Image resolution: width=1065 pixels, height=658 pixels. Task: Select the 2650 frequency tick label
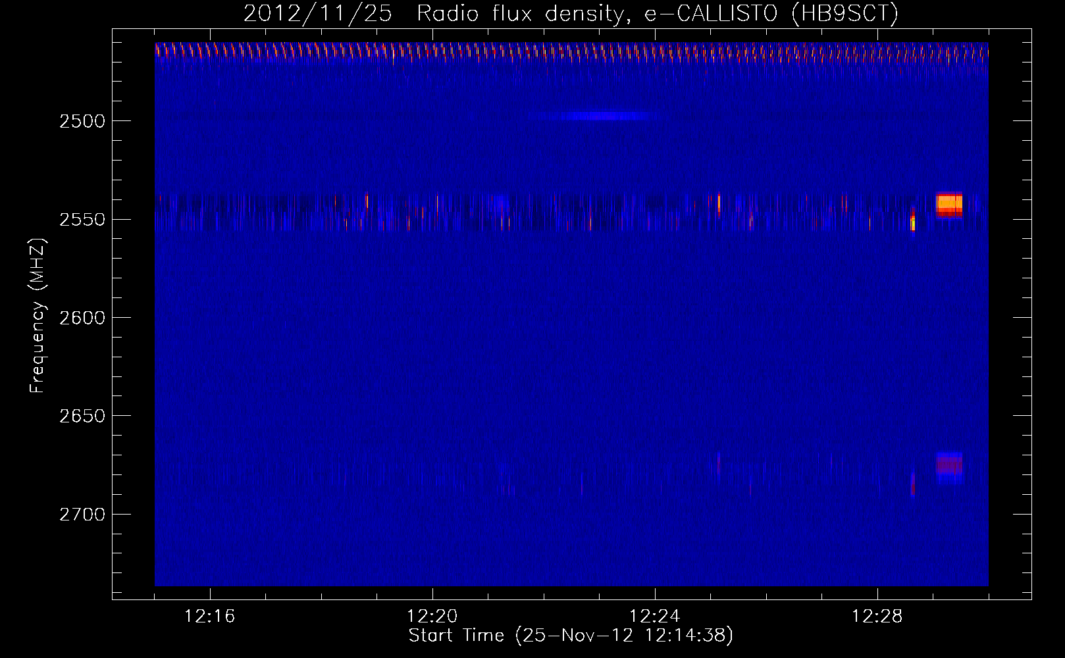click(82, 416)
